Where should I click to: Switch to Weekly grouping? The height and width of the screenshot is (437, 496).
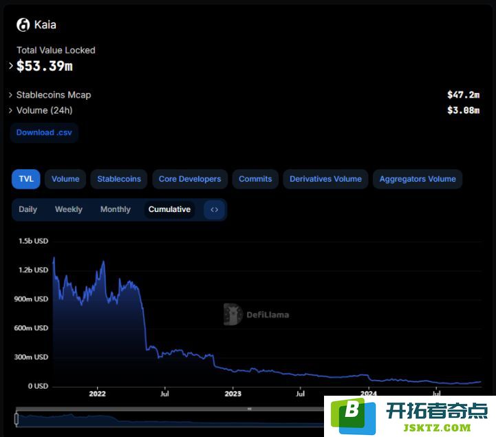(69, 209)
